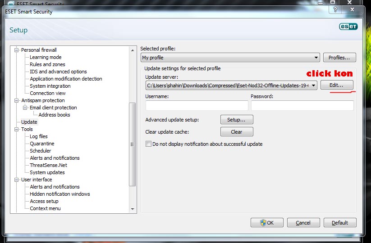Collapse the User interface tree node
The height and width of the screenshot is (243, 371).
tap(16, 180)
